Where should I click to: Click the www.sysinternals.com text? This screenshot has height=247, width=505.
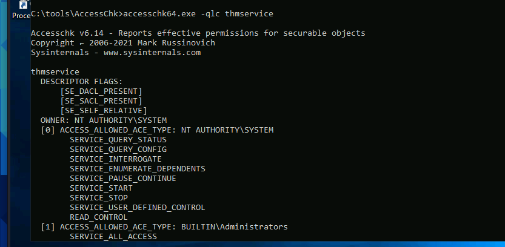click(x=152, y=53)
